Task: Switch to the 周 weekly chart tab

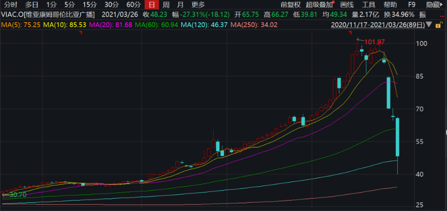Action: [x=166, y=4]
